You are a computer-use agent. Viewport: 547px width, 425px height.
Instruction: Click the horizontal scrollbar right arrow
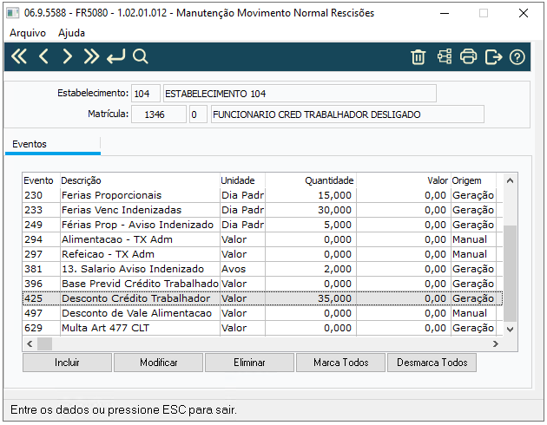[x=496, y=344]
